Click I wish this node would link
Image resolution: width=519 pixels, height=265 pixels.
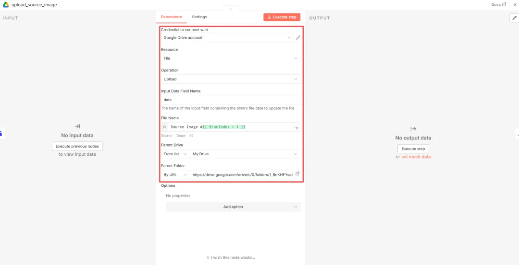click(x=231, y=257)
